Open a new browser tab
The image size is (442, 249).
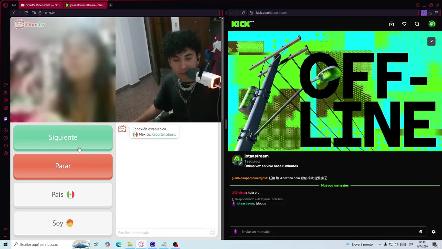tap(110, 5)
